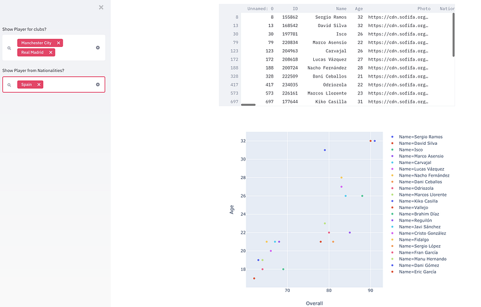Screen dimensions: 481x307
Task: Toggle legend entry Name=Eric García
Action: point(417,272)
